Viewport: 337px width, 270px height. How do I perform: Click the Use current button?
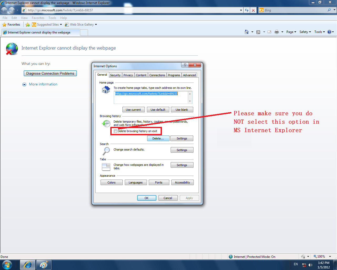click(133, 110)
